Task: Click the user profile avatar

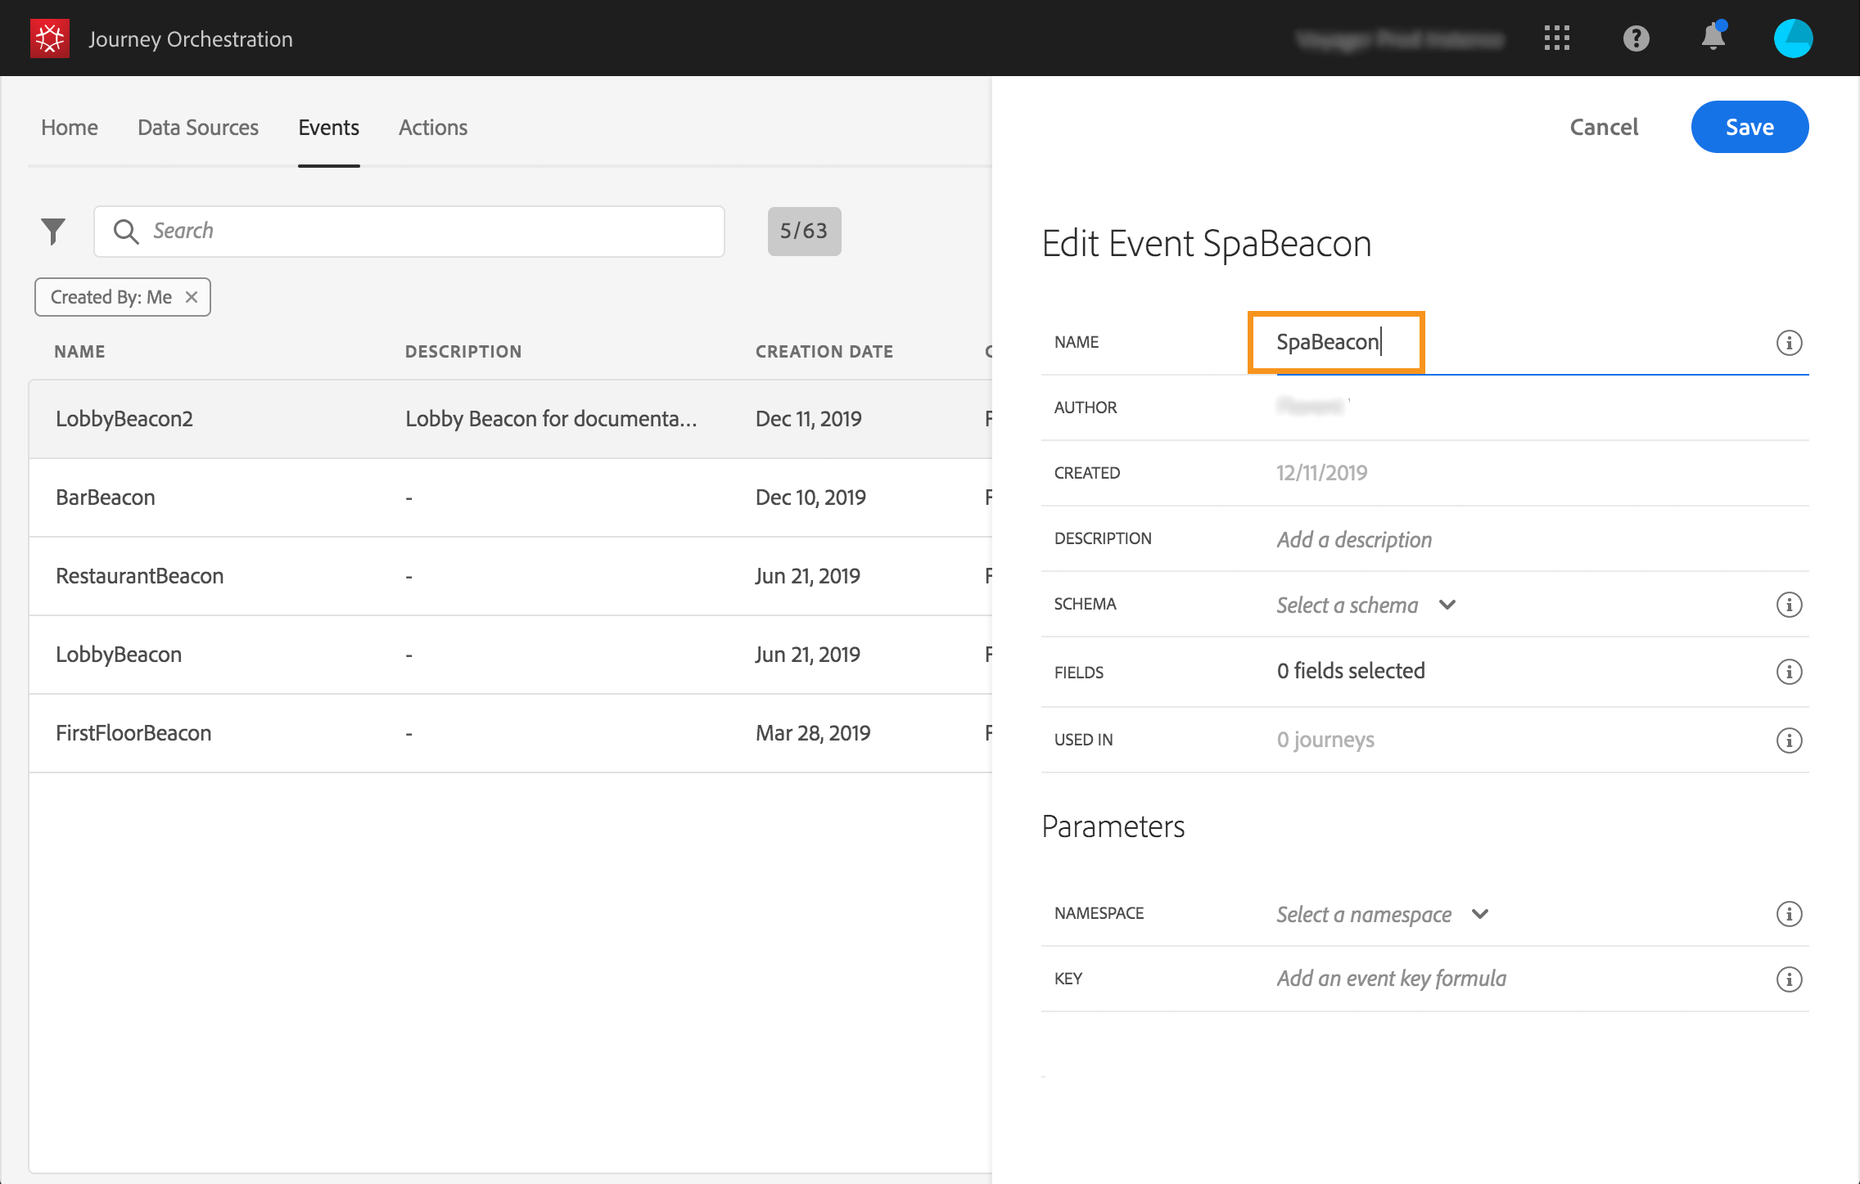Action: pyautogui.click(x=1793, y=38)
